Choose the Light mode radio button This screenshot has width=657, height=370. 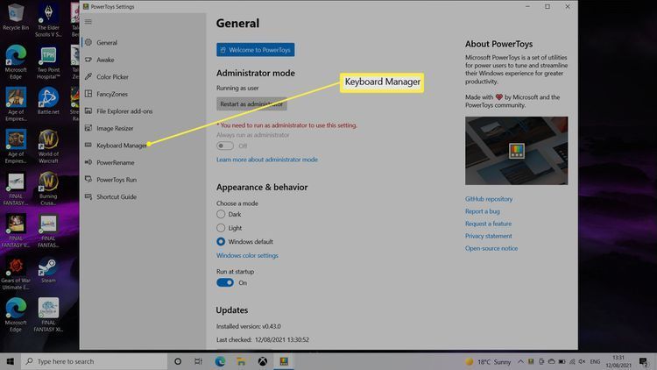pyautogui.click(x=221, y=228)
